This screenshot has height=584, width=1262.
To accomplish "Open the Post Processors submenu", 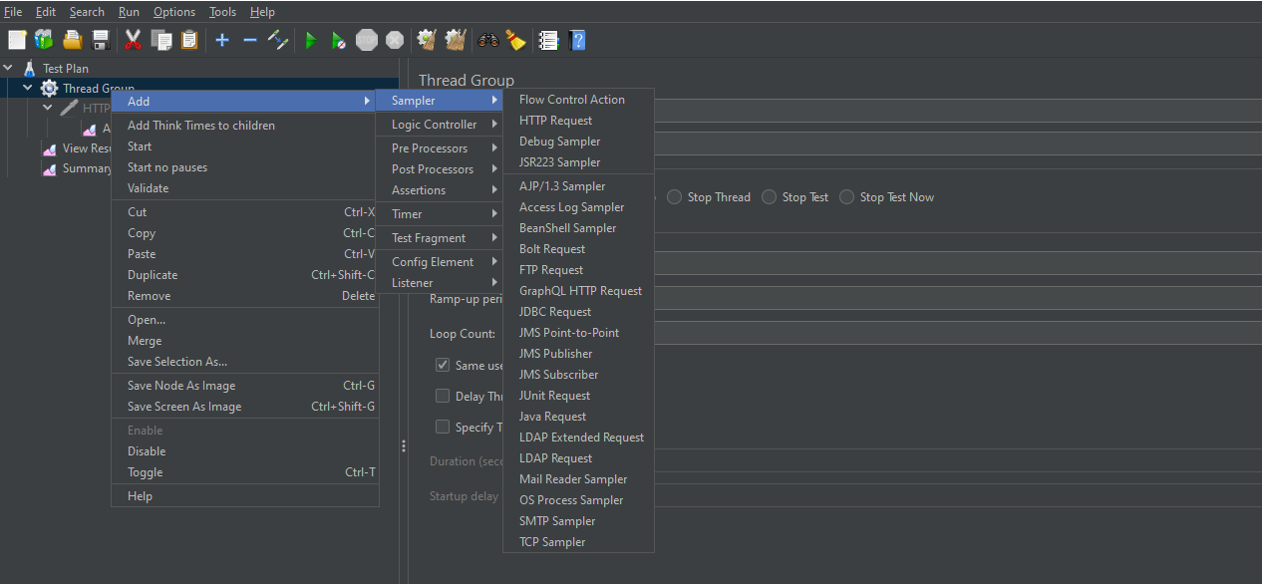I will click(x=439, y=169).
